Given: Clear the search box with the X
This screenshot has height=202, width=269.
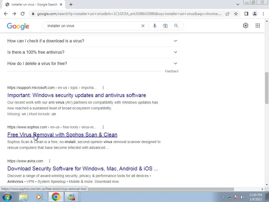Looking at the screenshot, I should click(143, 26).
